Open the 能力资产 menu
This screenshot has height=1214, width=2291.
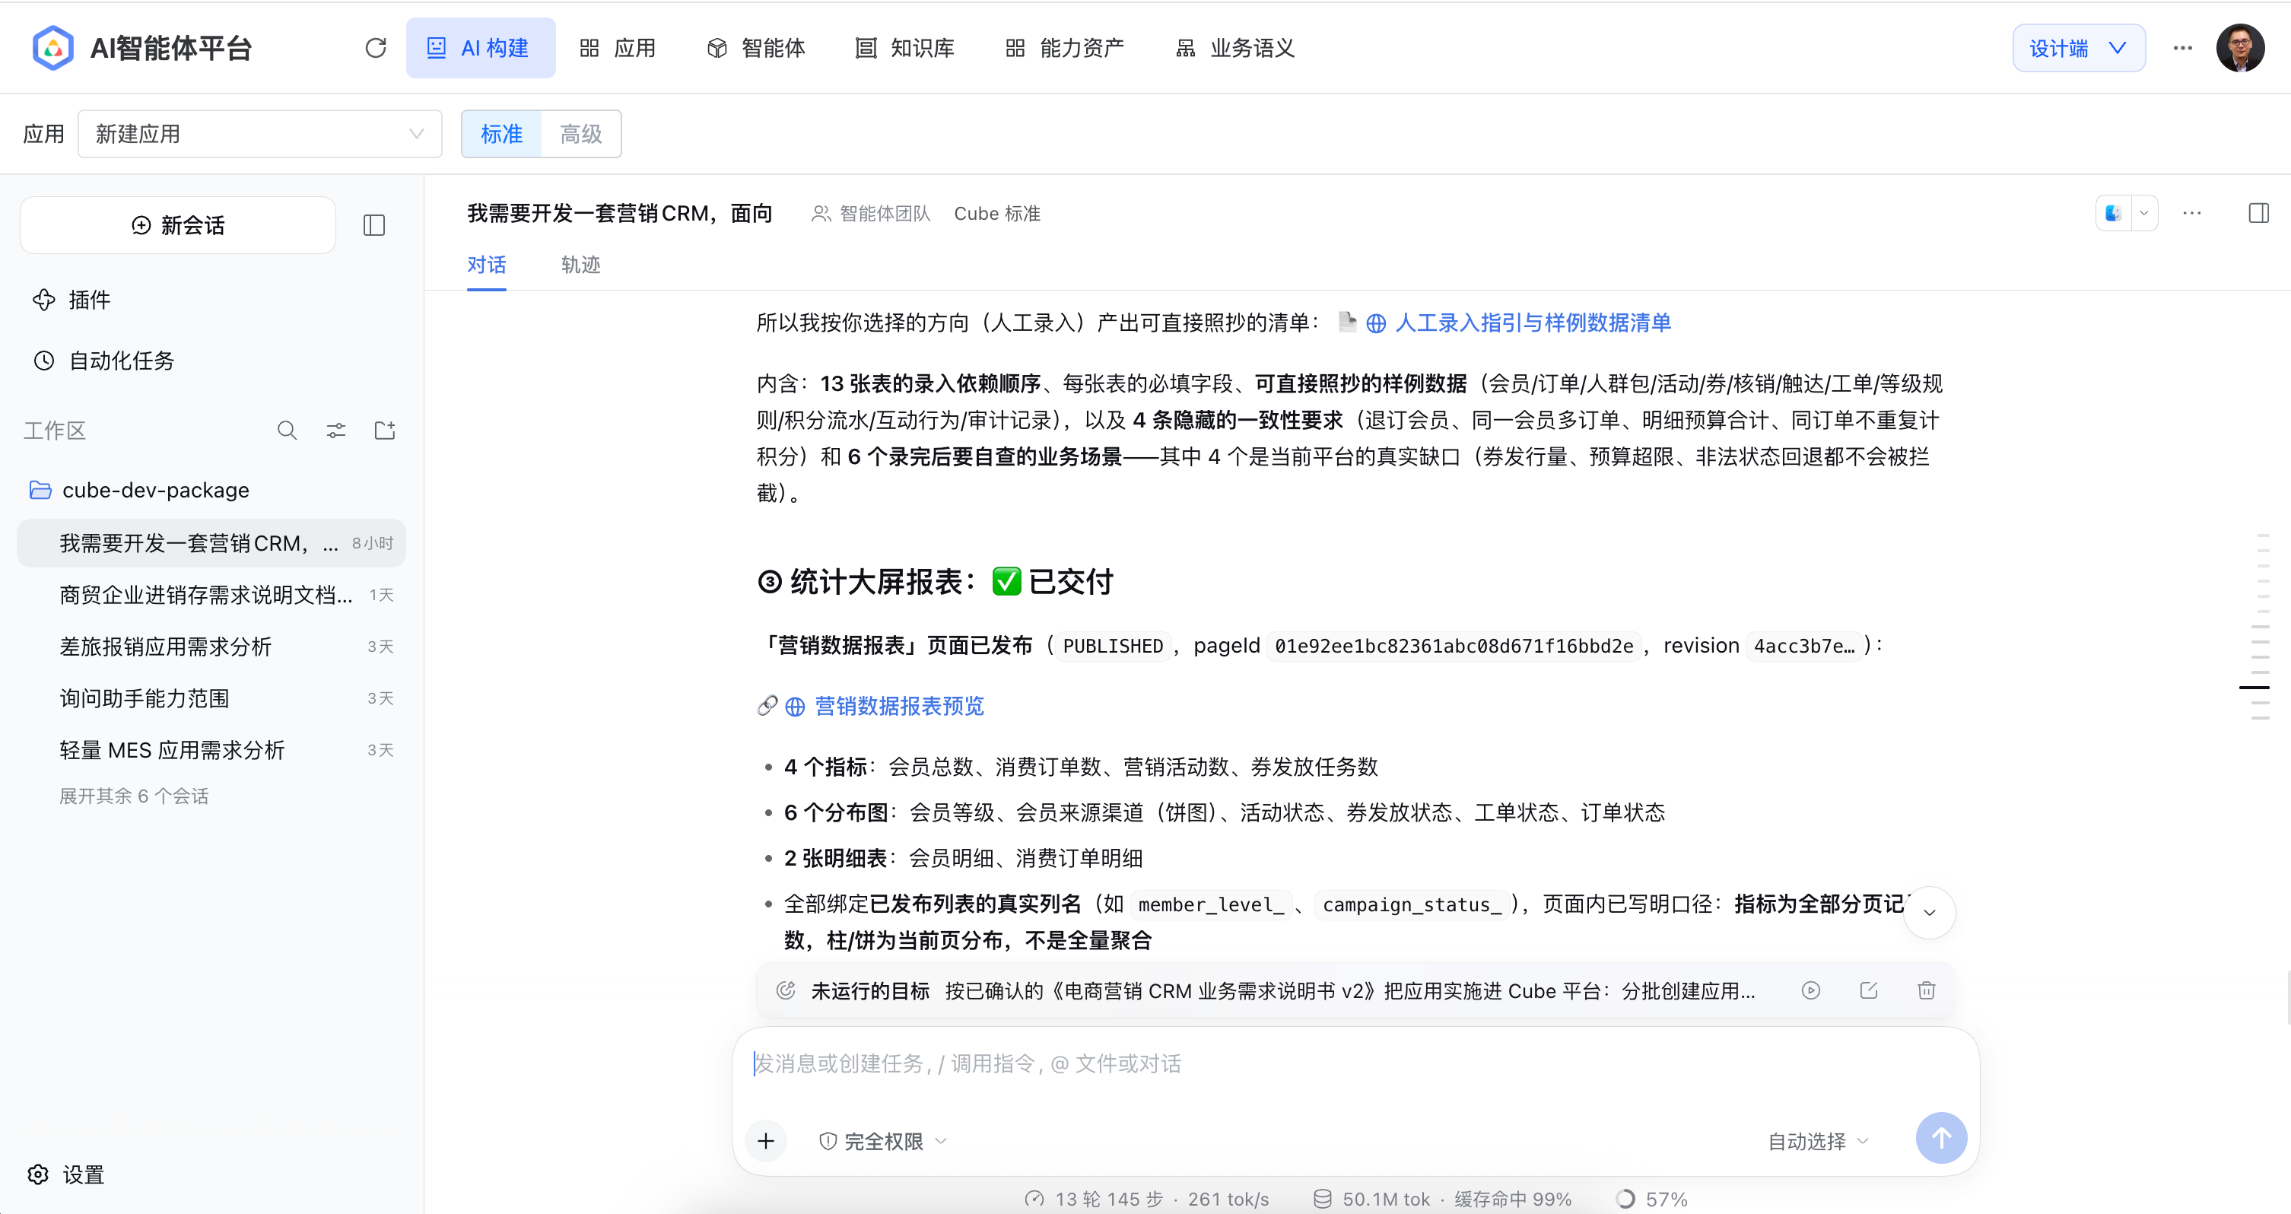click(x=1065, y=48)
